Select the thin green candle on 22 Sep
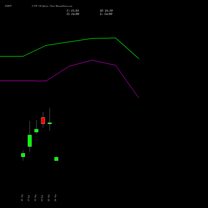 50,123
